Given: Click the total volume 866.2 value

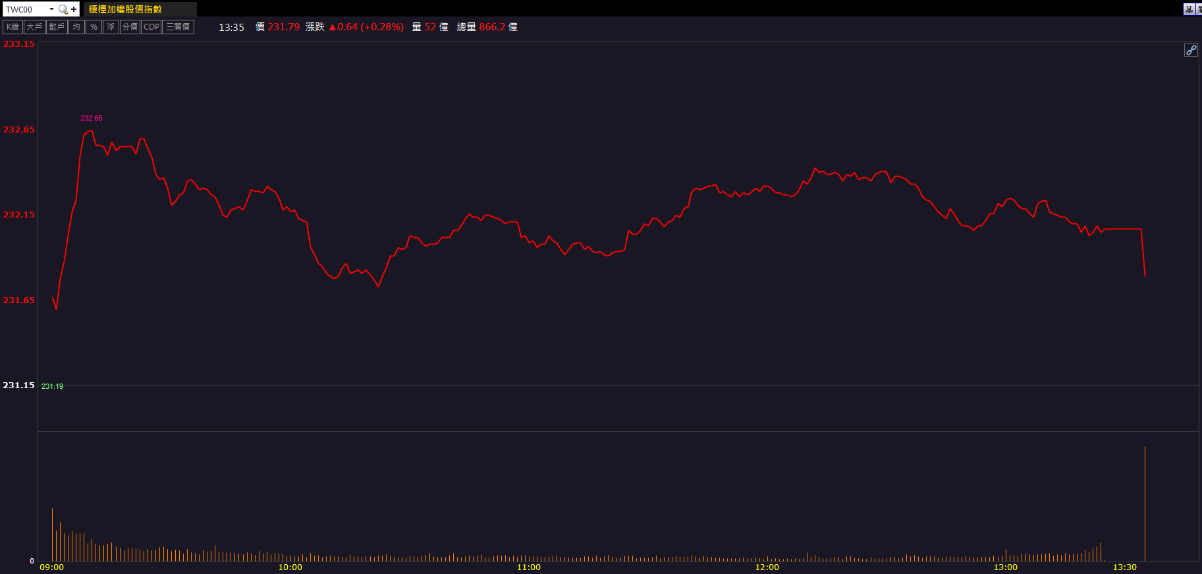Looking at the screenshot, I should pyautogui.click(x=492, y=27).
